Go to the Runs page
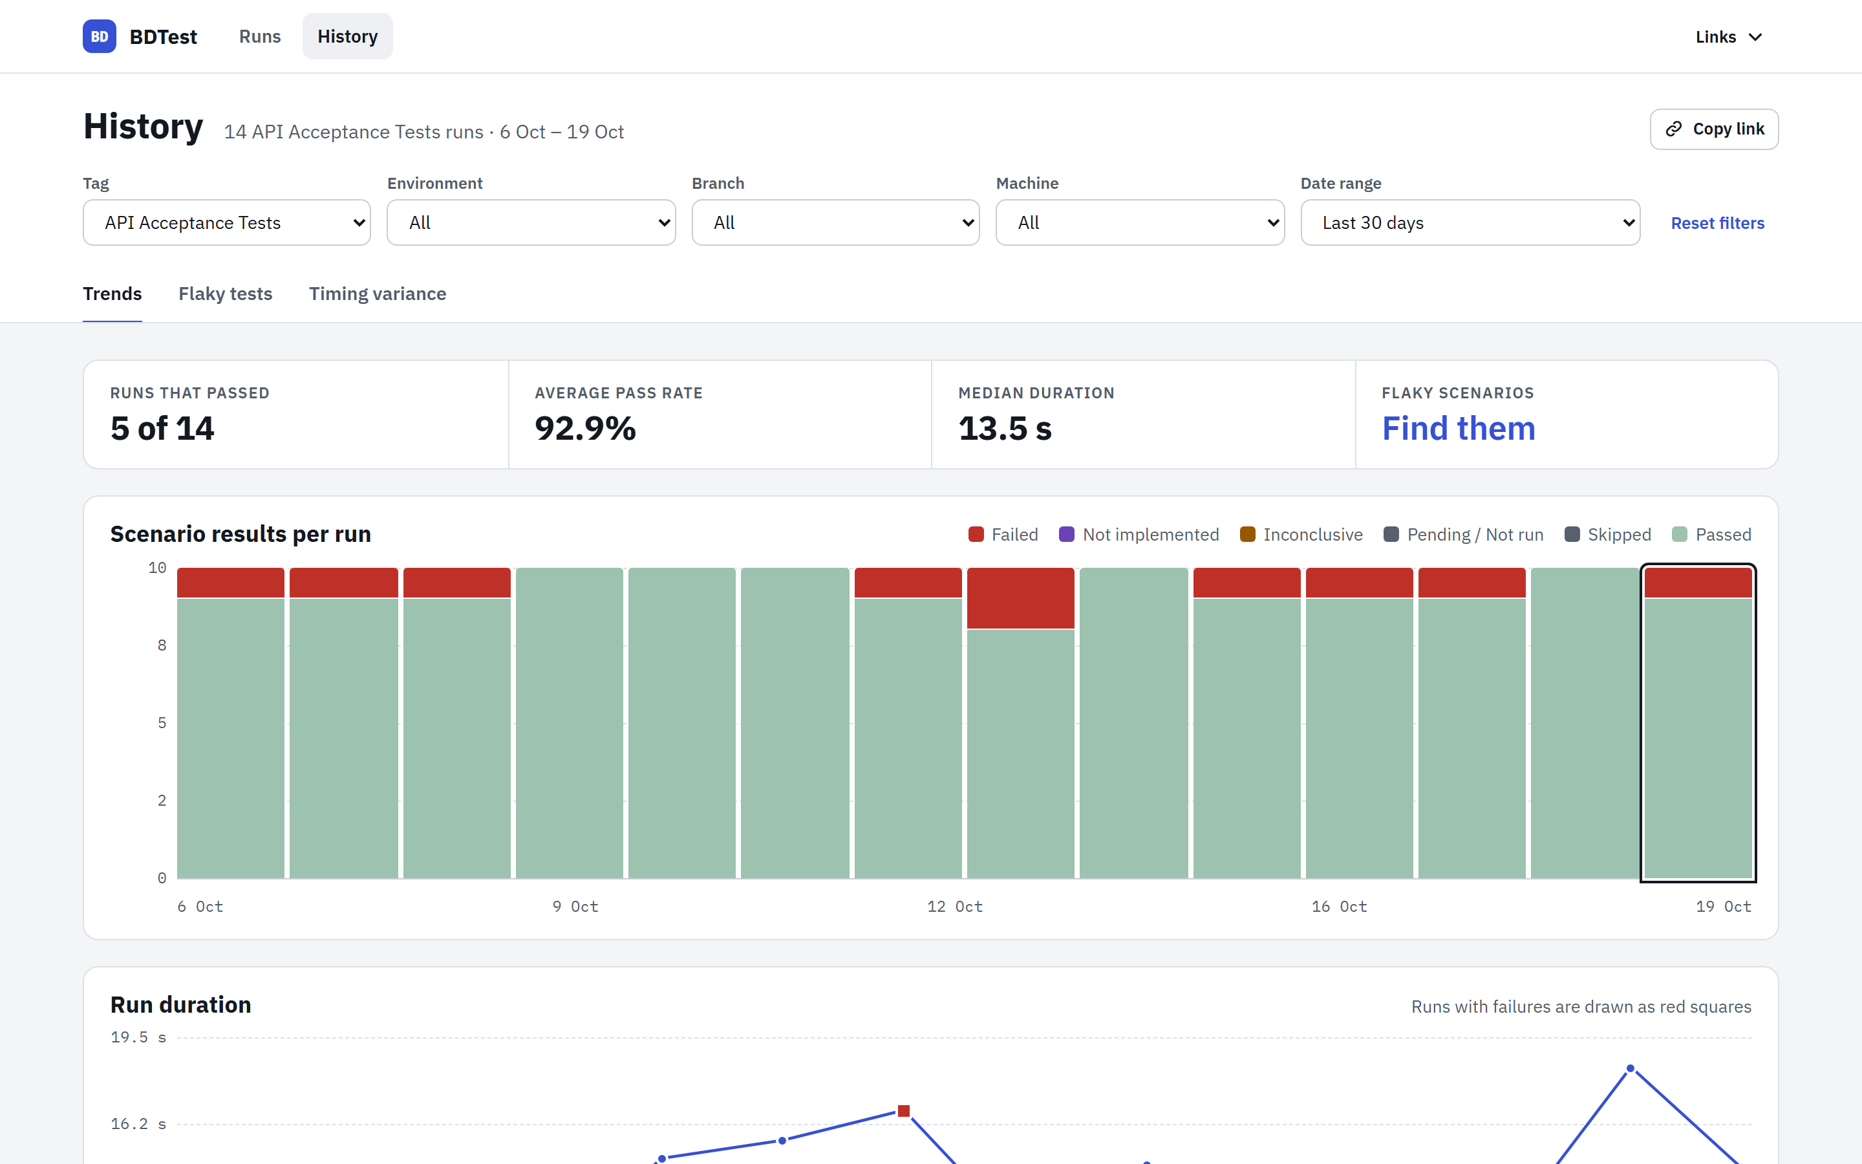1862x1164 pixels. [x=260, y=36]
